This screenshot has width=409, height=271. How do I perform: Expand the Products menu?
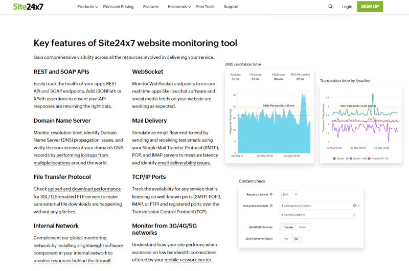coord(87,7)
